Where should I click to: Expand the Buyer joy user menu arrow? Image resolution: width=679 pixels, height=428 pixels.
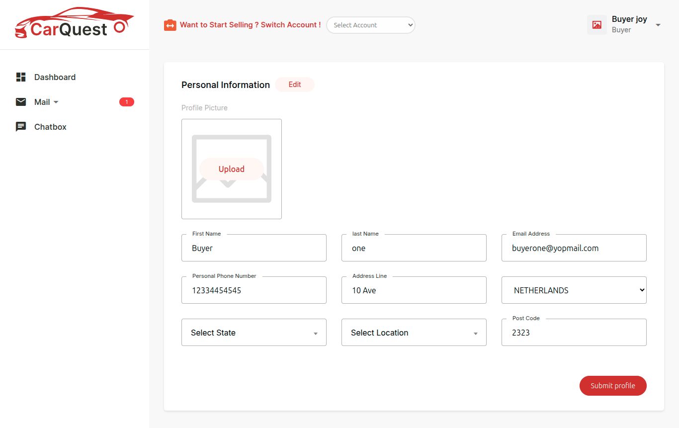click(658, 25)
